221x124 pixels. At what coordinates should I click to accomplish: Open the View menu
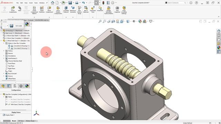tap(26, 3)
